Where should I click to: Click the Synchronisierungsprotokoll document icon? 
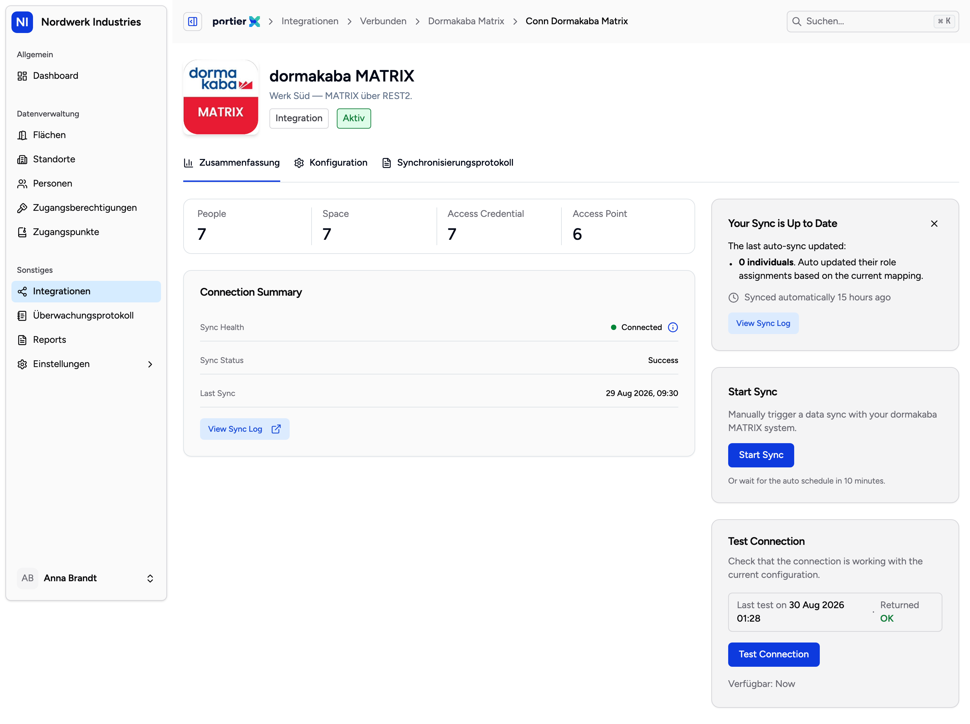click(x=386, y=163)
